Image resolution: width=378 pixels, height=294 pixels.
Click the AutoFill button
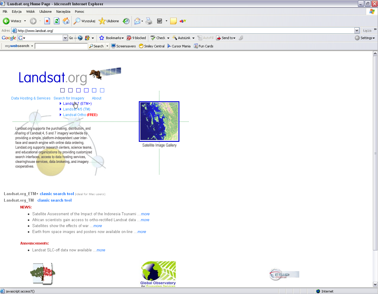click(x=205, y=38)
